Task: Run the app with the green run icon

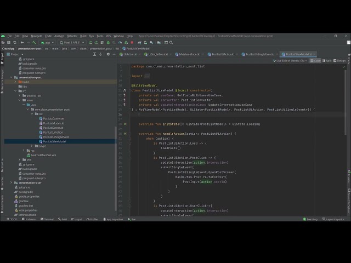Action: pyautogui.click(x=90, y=43)
